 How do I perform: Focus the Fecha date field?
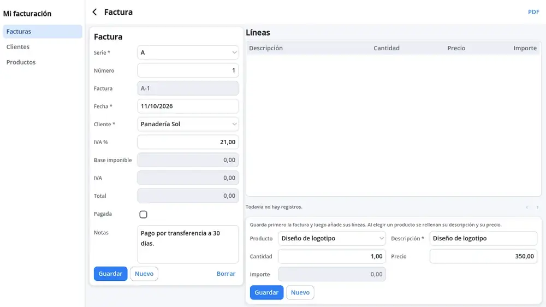[188, 107]
